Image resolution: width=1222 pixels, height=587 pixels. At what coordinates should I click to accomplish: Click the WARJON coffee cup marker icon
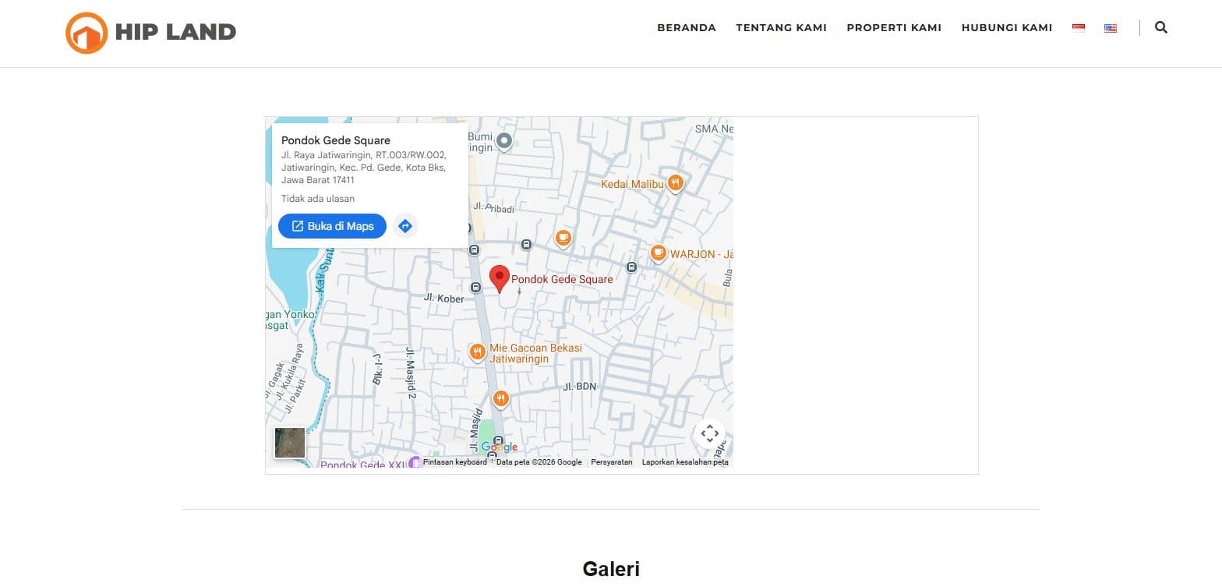click(x=659, y=253)
